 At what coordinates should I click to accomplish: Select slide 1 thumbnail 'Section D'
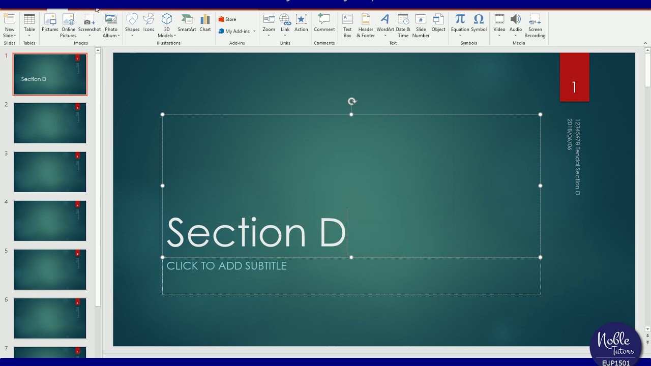pos(50,74)
